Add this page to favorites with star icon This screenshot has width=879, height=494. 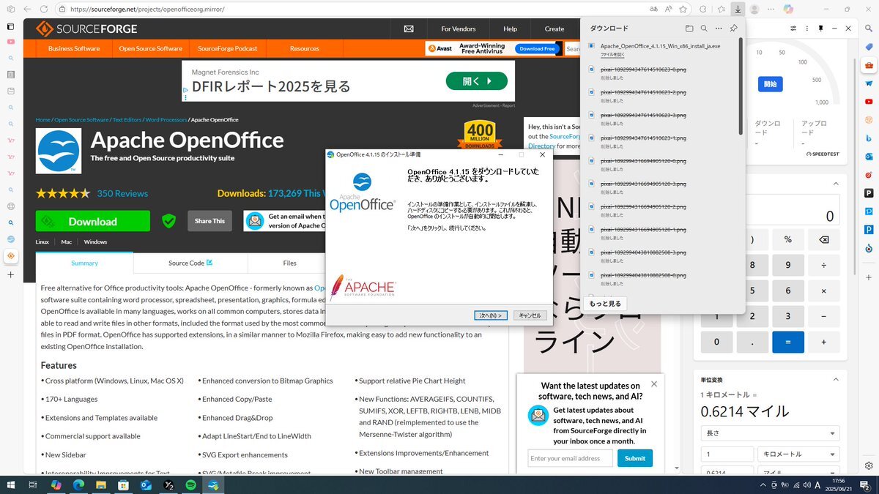click(x=683, y=10)
